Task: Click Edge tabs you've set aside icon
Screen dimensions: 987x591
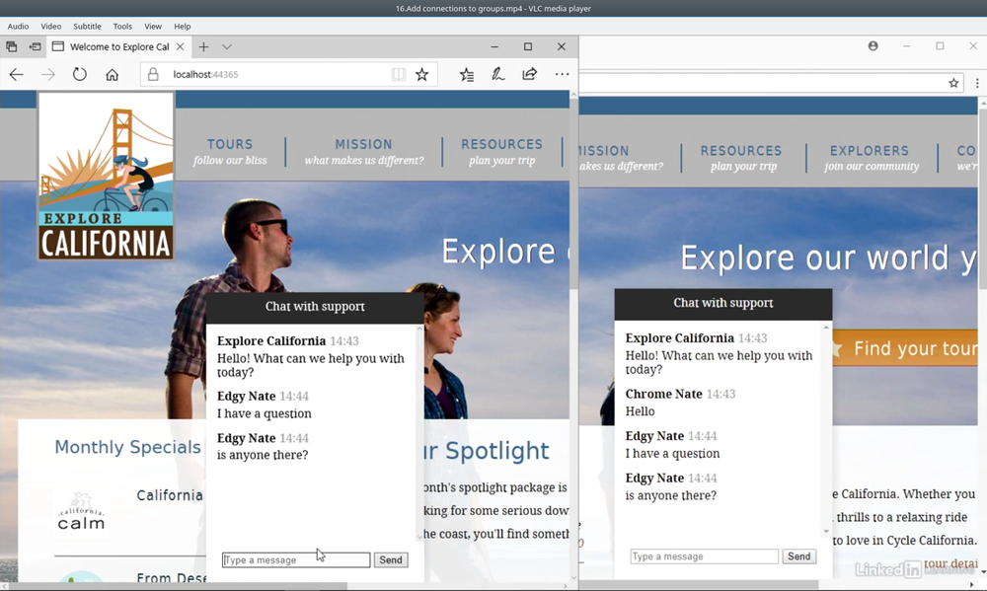Action: tap(11, 46)
